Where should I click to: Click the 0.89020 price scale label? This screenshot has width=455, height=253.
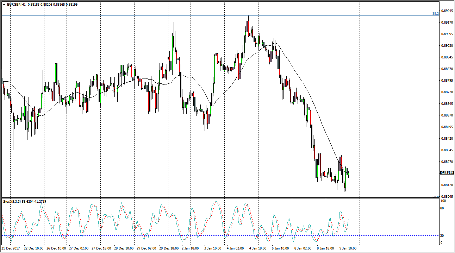pos(447,46)
